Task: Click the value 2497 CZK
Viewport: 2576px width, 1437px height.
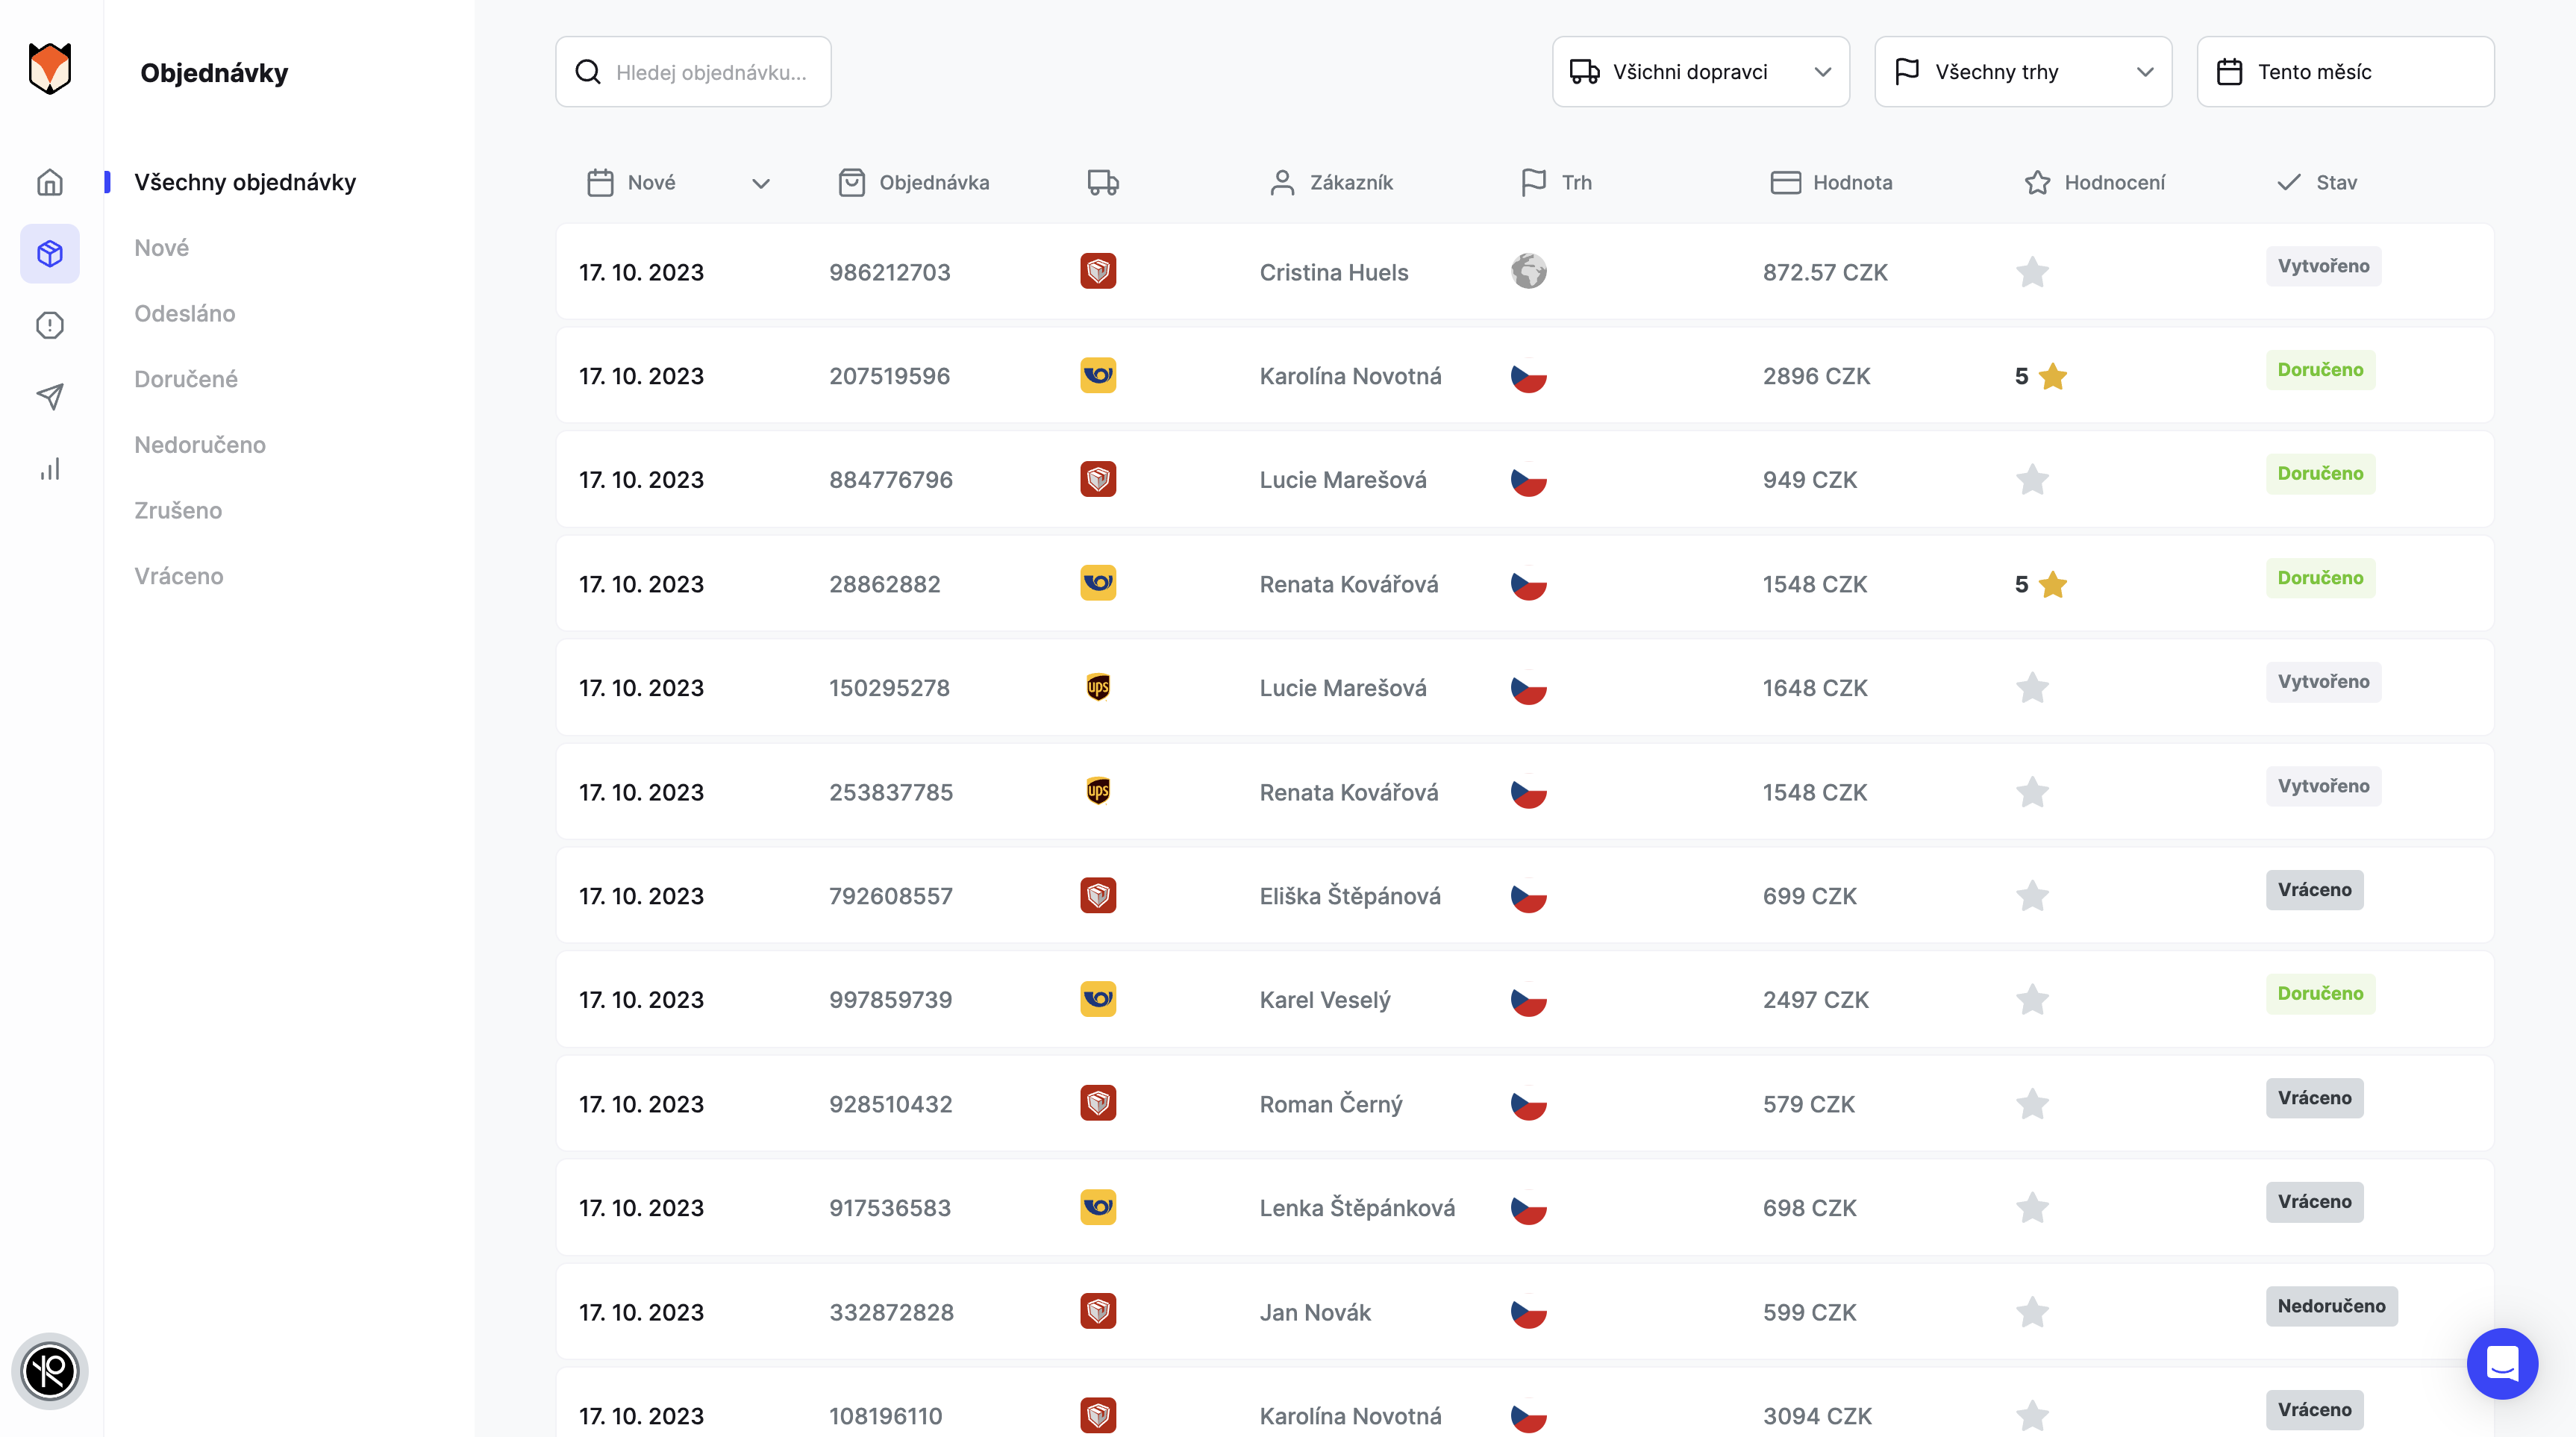Action: point(1815,1000)
